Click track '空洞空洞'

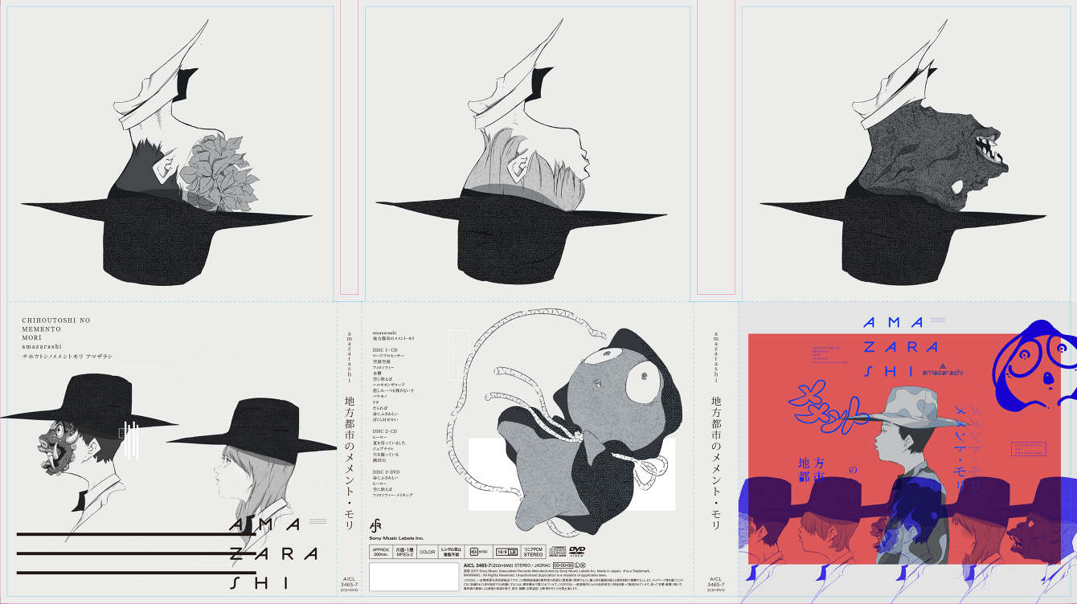point(382,361)
